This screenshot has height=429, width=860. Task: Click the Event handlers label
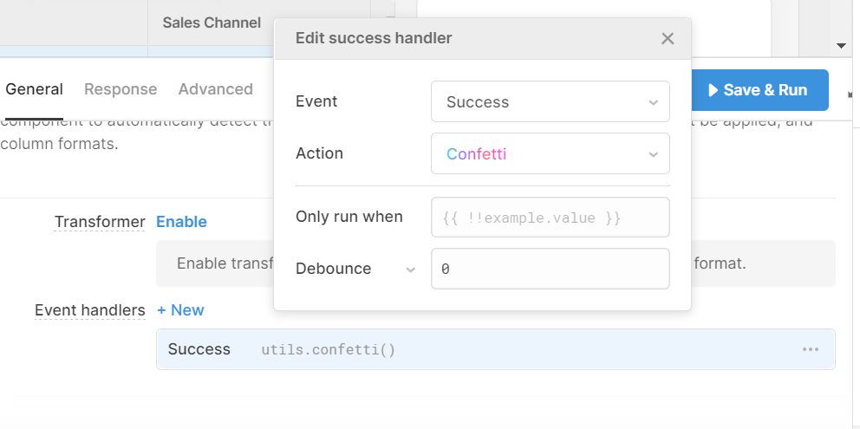90,310
